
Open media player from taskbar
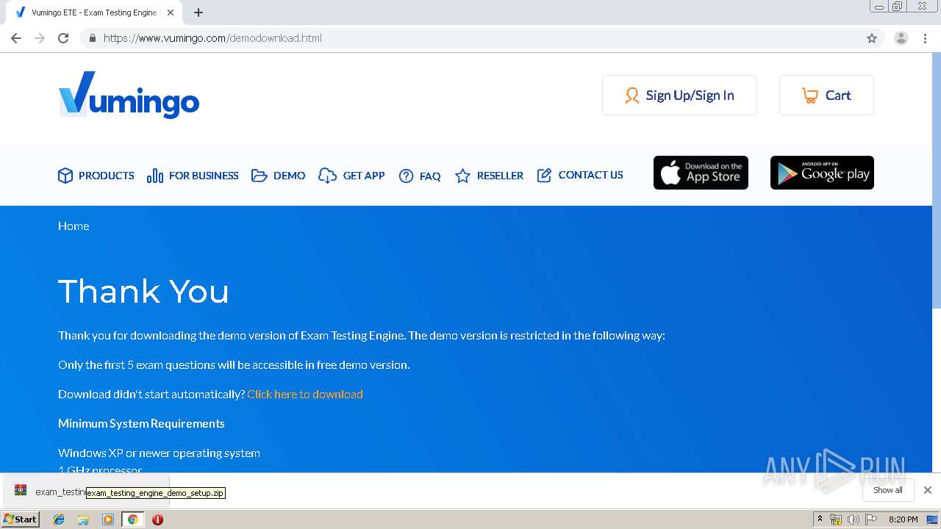tap(108, 519)
